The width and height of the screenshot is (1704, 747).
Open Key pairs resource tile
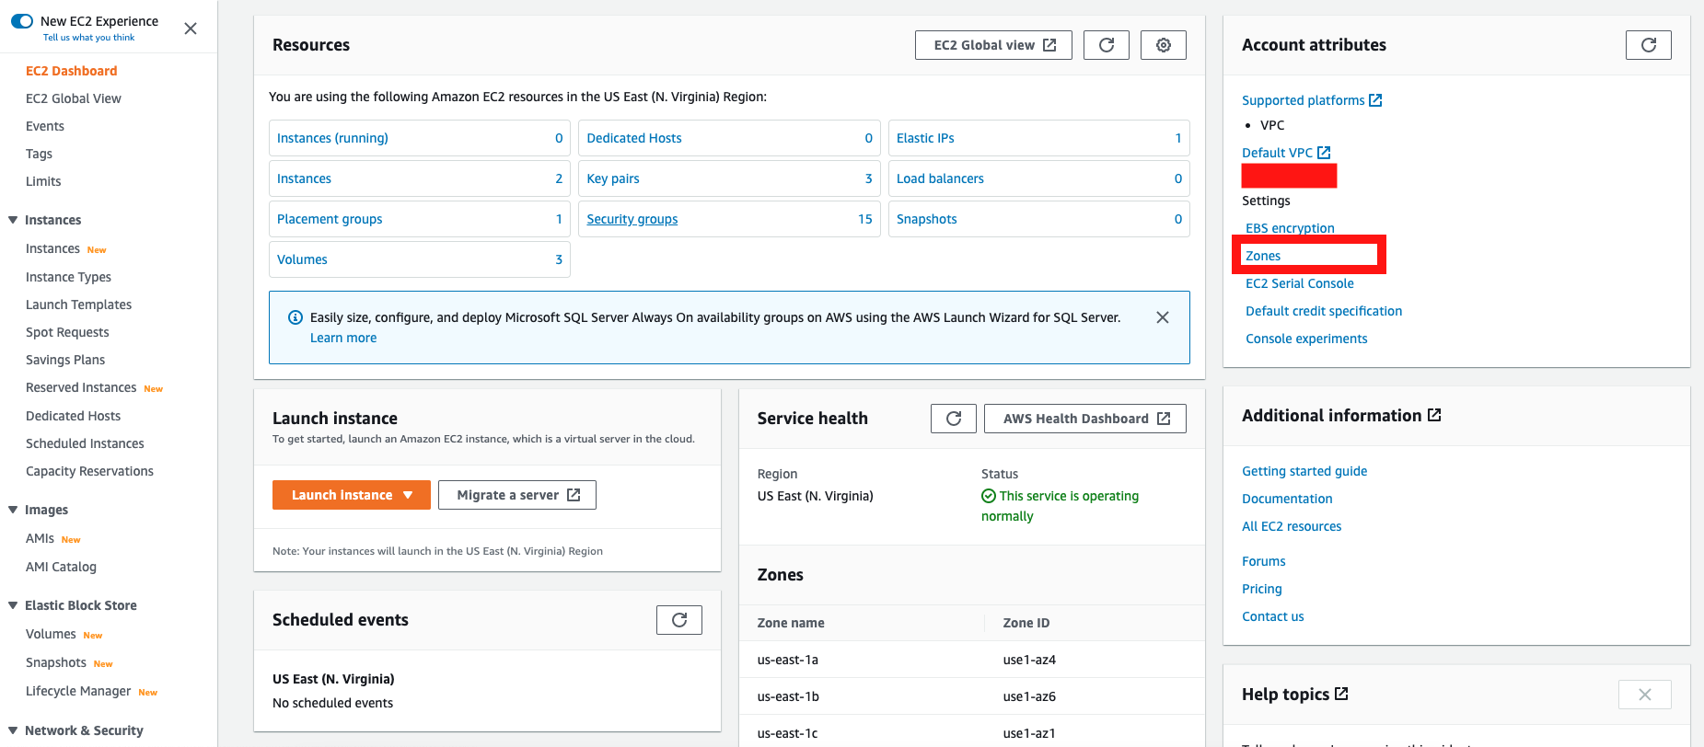click(729, 178)
